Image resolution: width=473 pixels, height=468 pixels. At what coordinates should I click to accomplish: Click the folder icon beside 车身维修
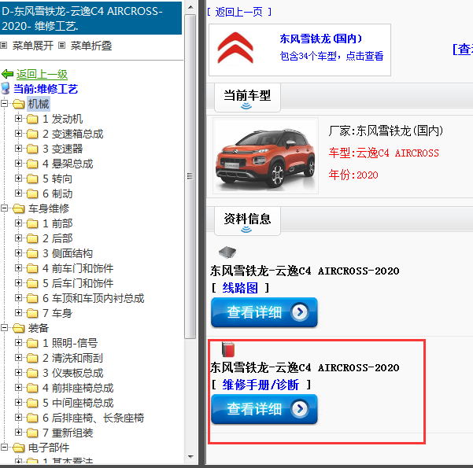coord(18,208)
